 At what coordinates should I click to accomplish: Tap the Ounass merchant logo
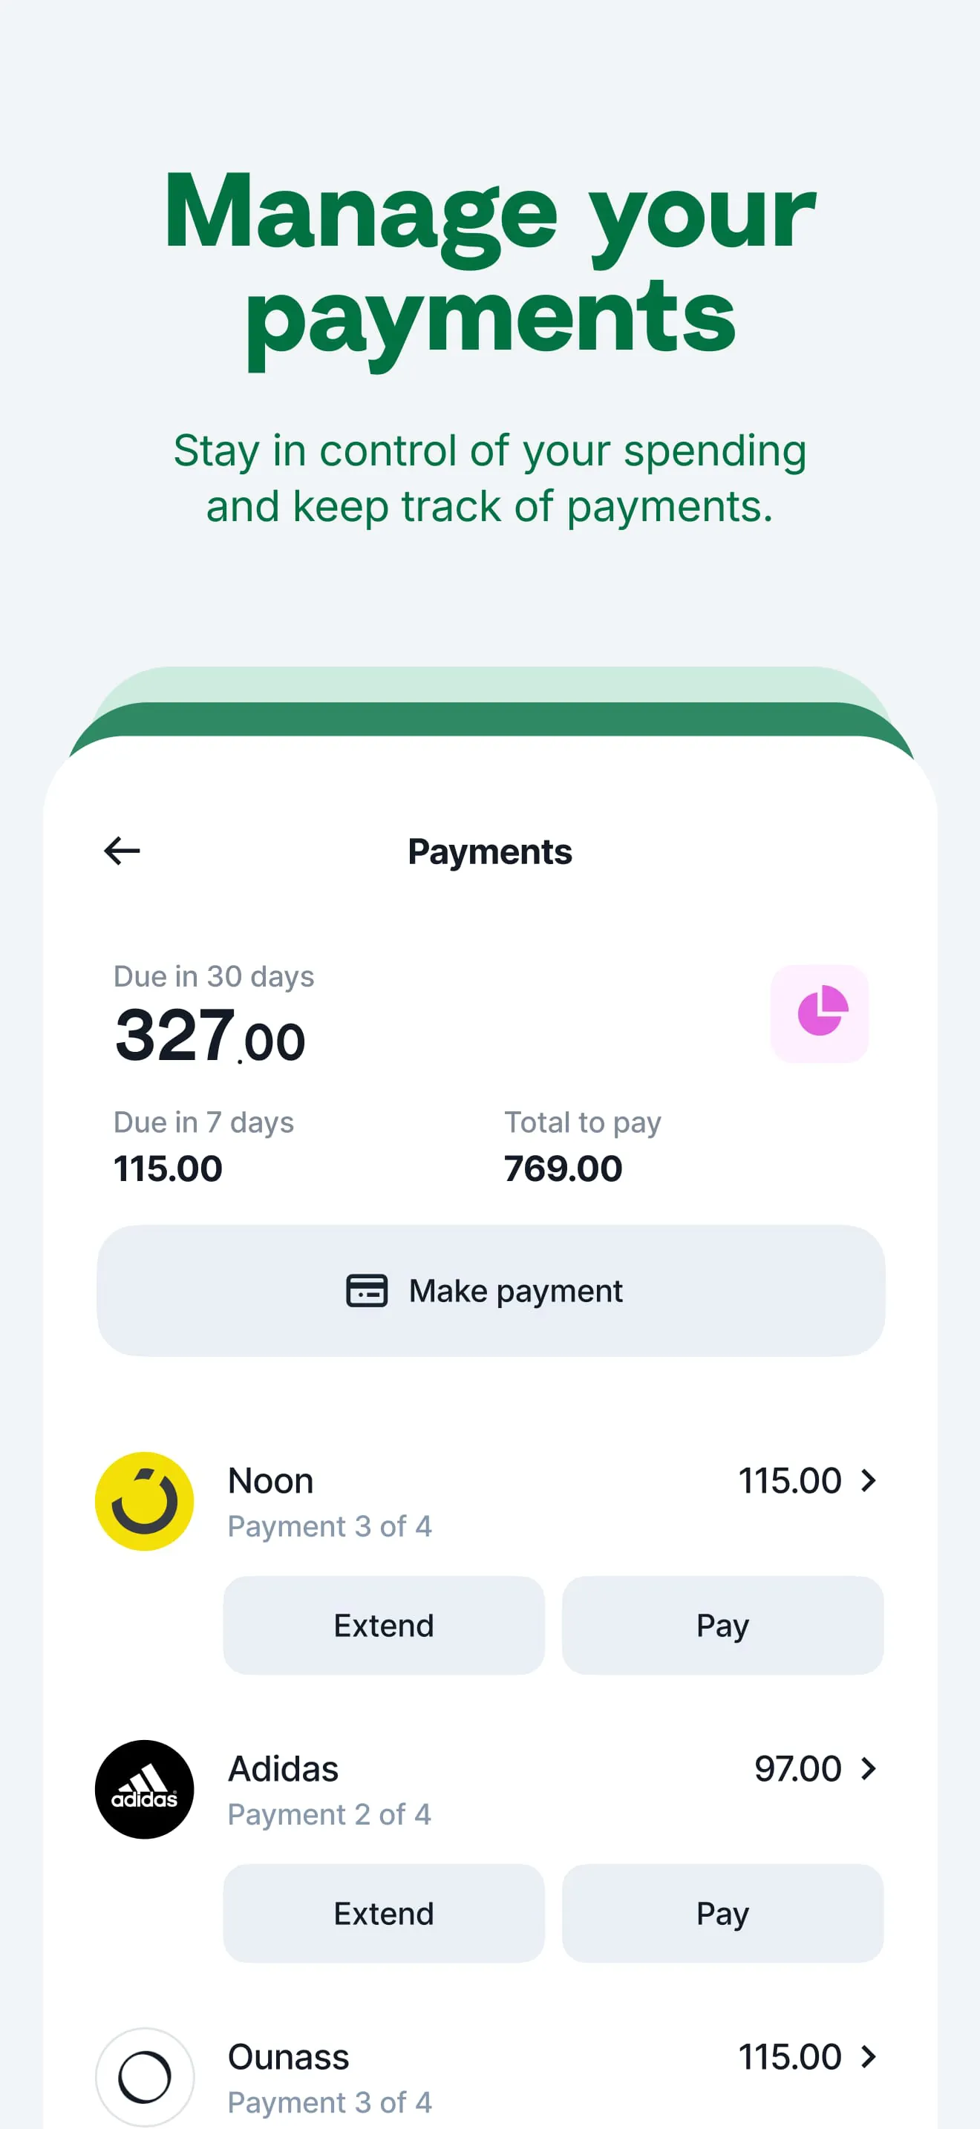145,2076
